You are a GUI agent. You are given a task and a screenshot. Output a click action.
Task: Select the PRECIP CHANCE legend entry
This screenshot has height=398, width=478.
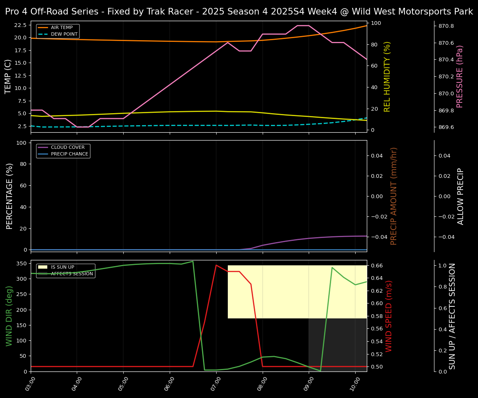(x=69, y=154)
